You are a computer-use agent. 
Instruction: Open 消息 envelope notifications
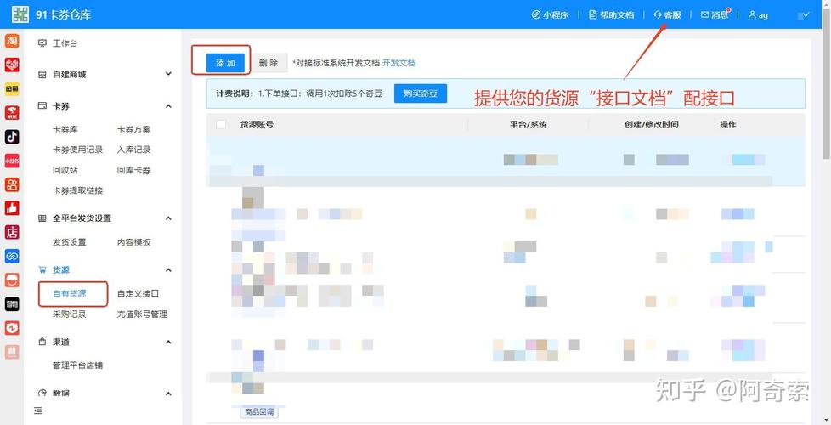click(715, 14)
